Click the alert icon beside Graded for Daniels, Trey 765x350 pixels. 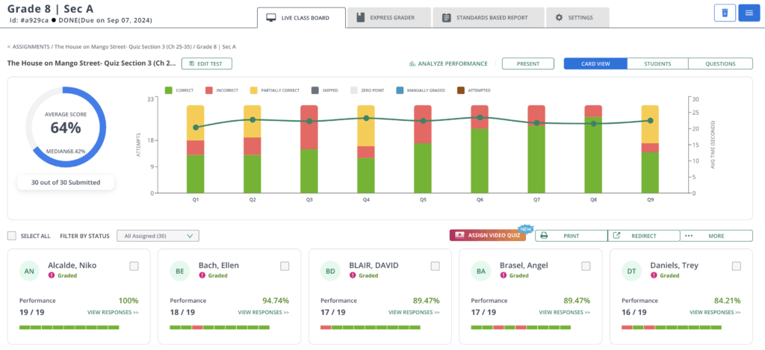tap(653, 275)
